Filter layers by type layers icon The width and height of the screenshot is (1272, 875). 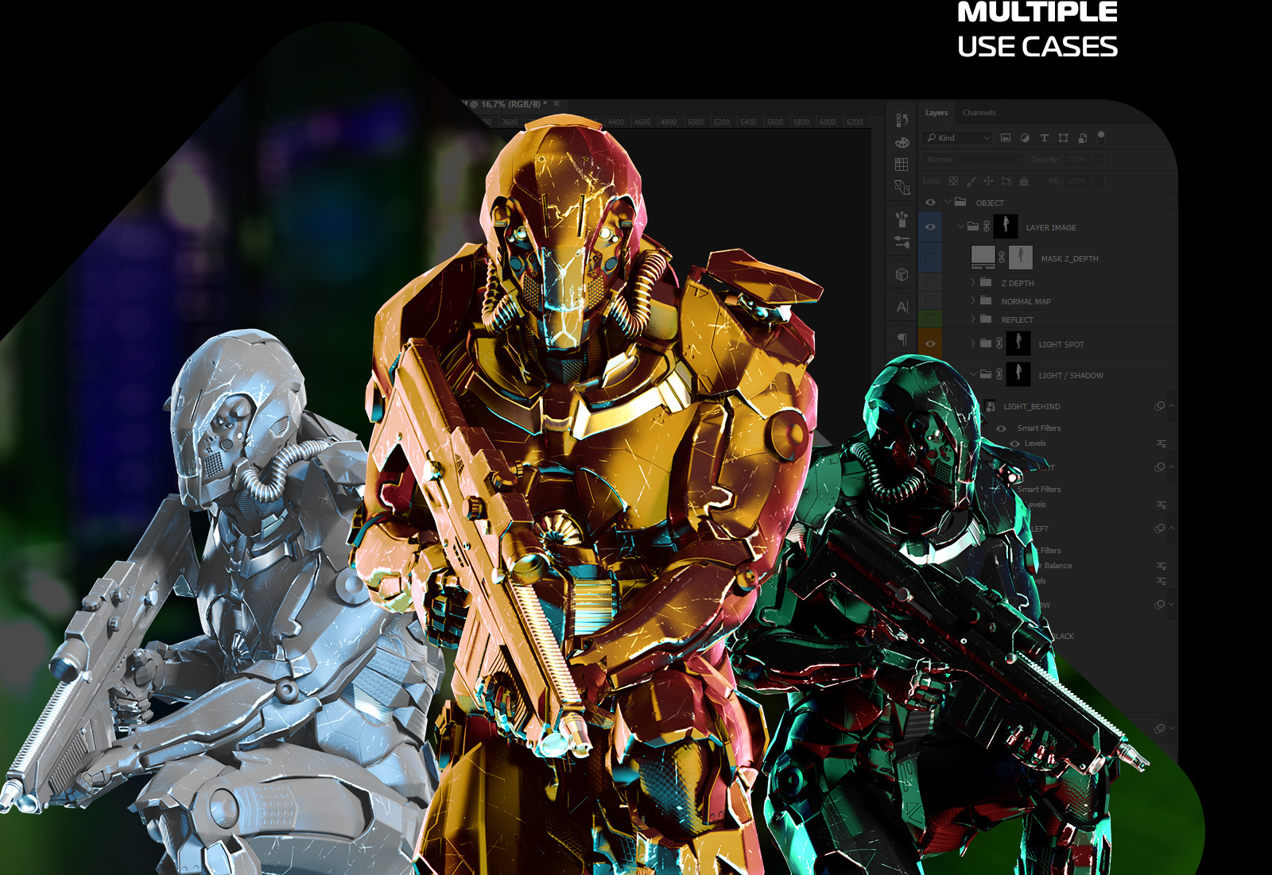[1044, 137]
